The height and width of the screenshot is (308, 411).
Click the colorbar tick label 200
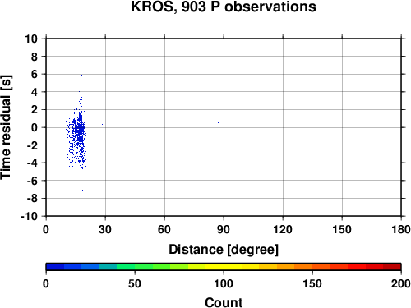(x=401, y=283)
